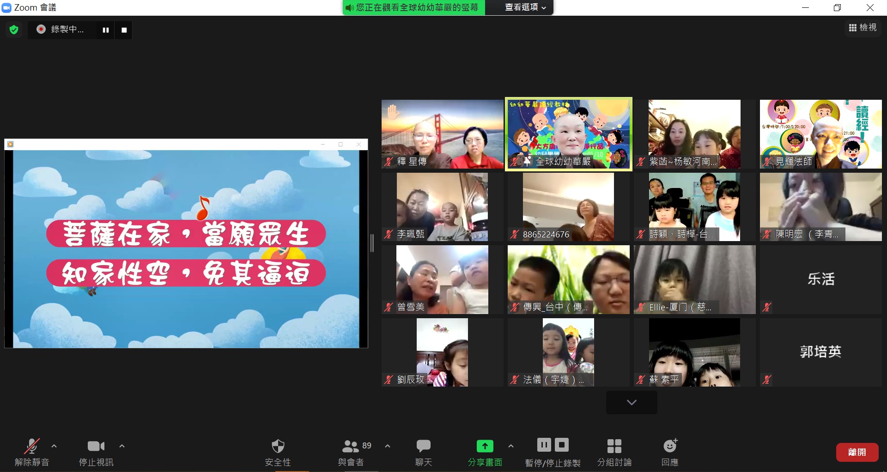Pause the recording from top indicator
Viewport: 887px width, 472px height.
[x=106, y=30]
